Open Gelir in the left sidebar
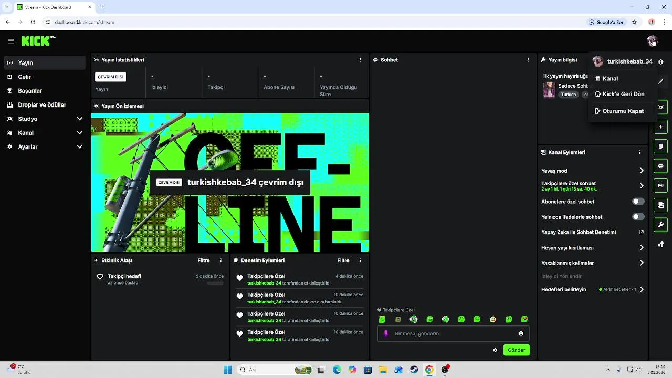Viewport: 672px width, 378px height. pos(45,77)
